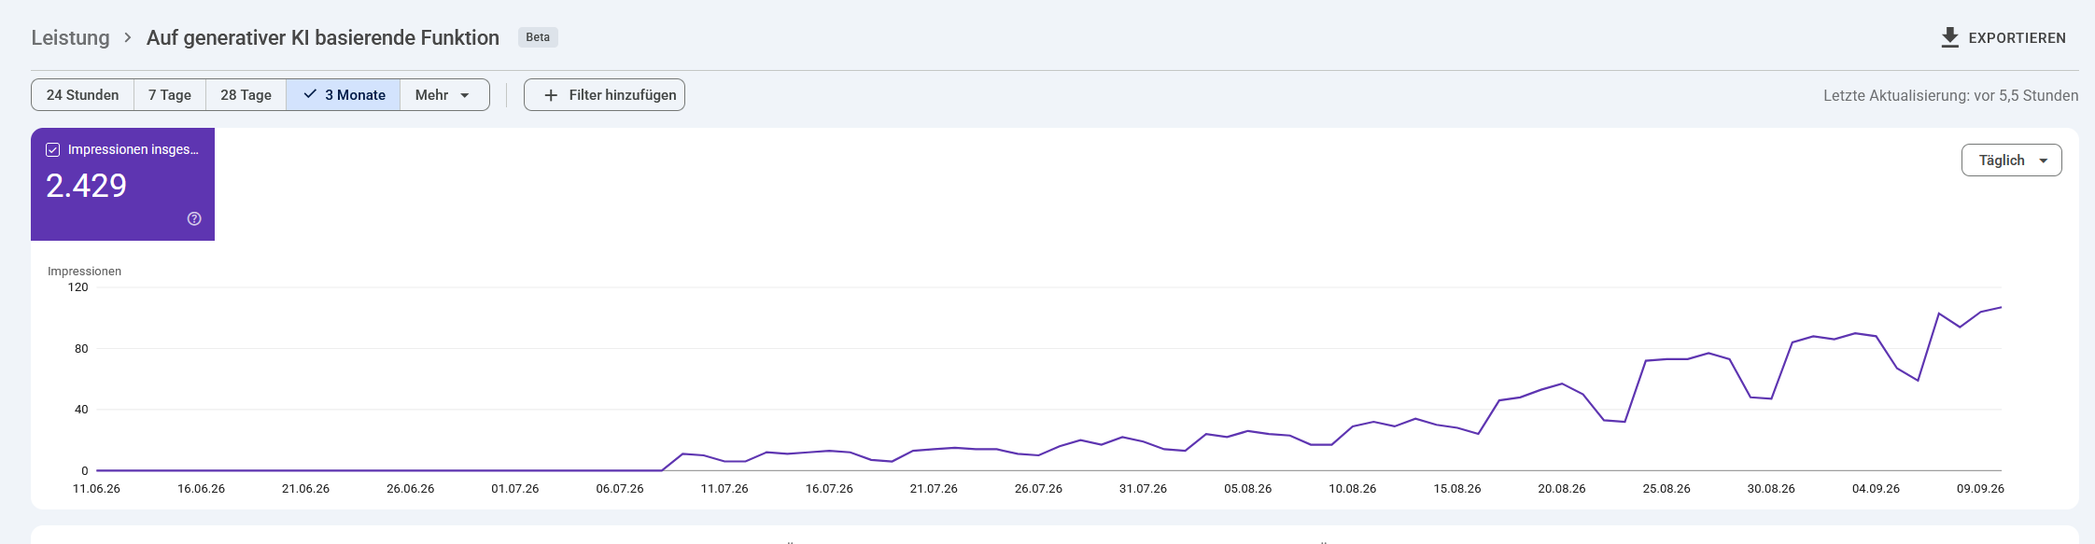Click the Beta badge
This screenshot has height=544, width=2095.
point(538,37)
